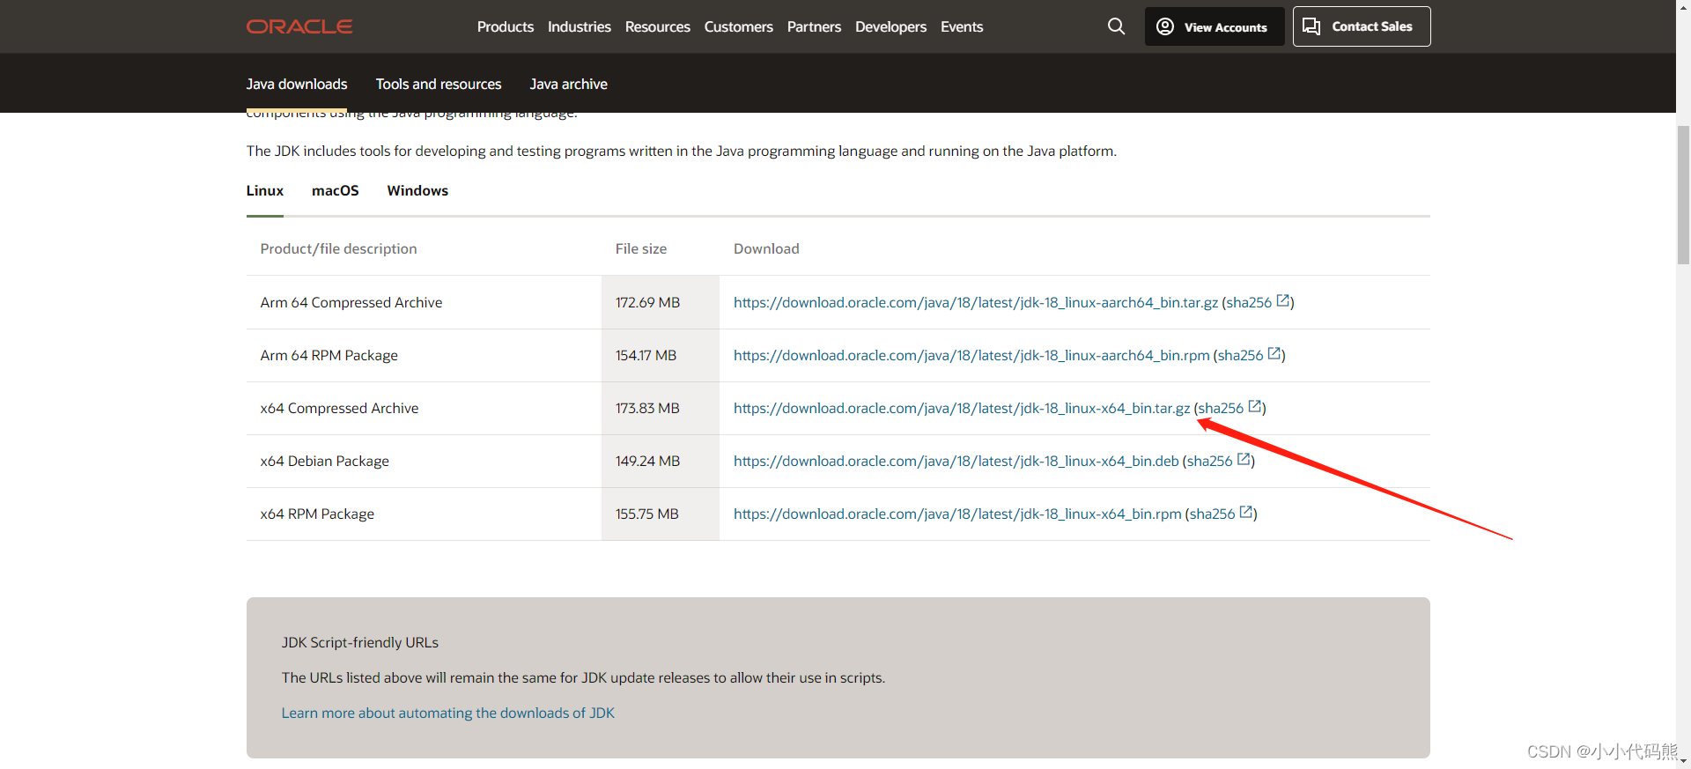Select the '172.69 MB' file size
This screenshot has width=1691, height=769.
tap(647, 302)
